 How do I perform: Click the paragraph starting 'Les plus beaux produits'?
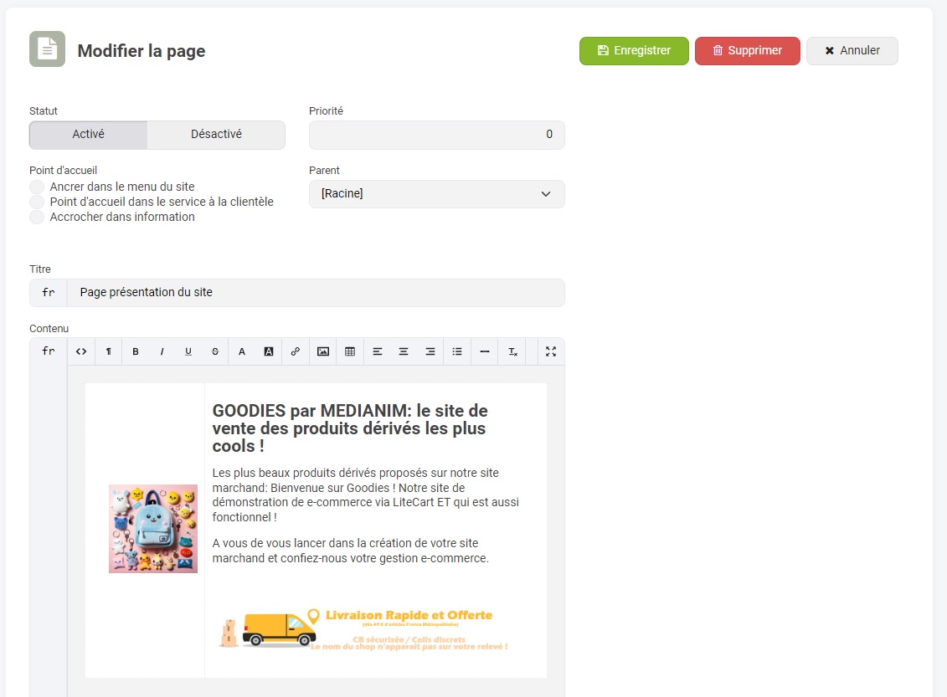point(365,495)
